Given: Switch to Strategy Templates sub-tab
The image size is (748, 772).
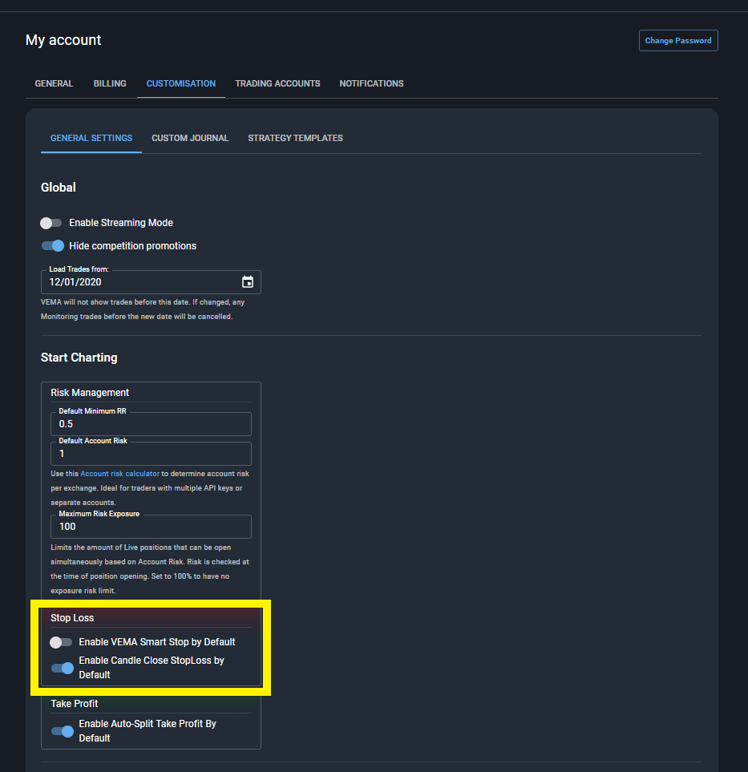Looking at the screenshot, I should pos(296,139).
